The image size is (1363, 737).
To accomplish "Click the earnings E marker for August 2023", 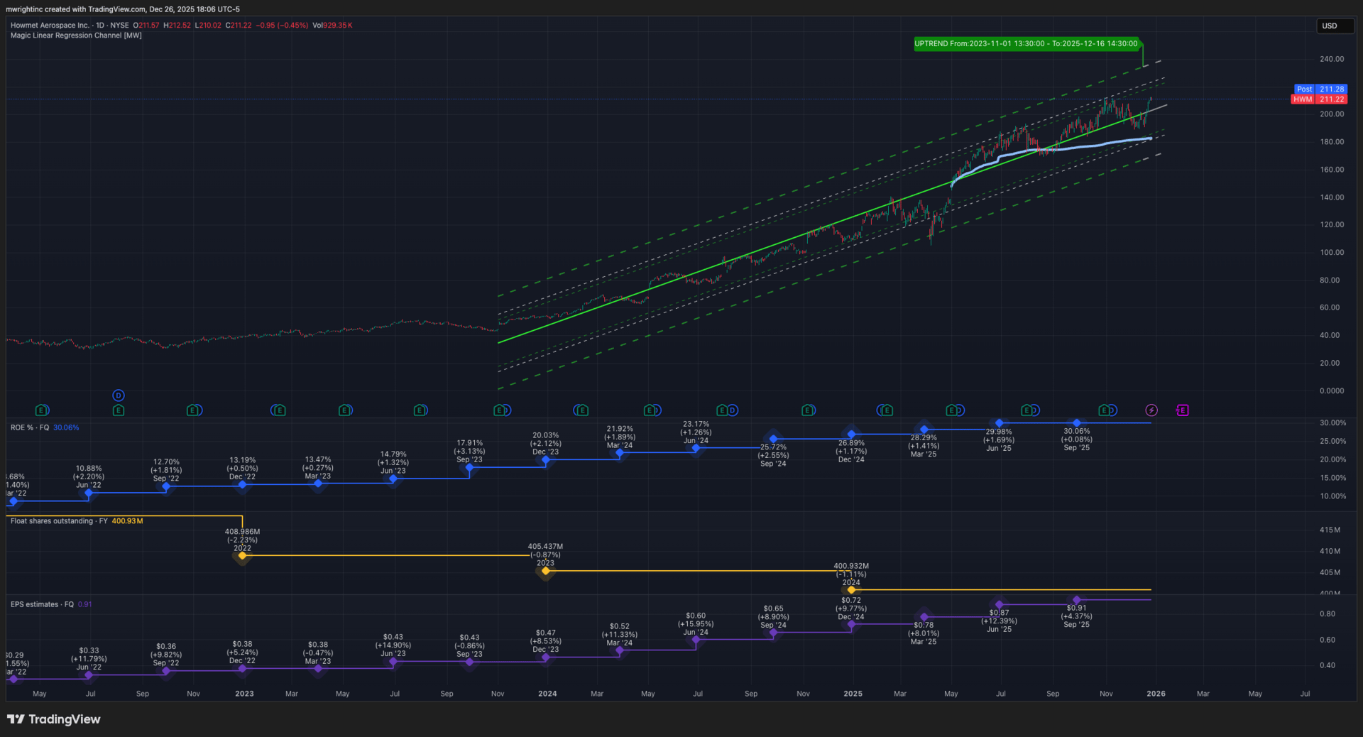I will (420, 410).
